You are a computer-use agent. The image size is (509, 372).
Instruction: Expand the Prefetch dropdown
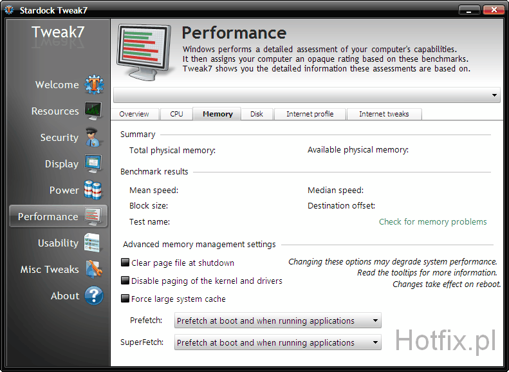pos(278,321)
